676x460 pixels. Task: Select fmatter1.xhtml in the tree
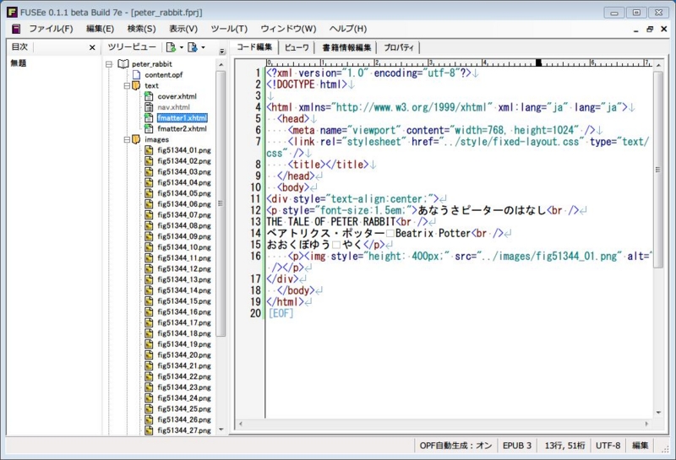[182, 118]
